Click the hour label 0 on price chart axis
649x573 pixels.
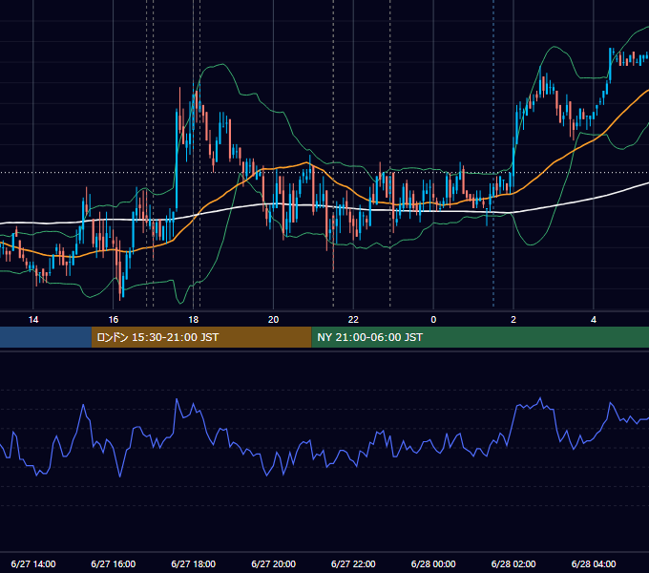(433, 320)
